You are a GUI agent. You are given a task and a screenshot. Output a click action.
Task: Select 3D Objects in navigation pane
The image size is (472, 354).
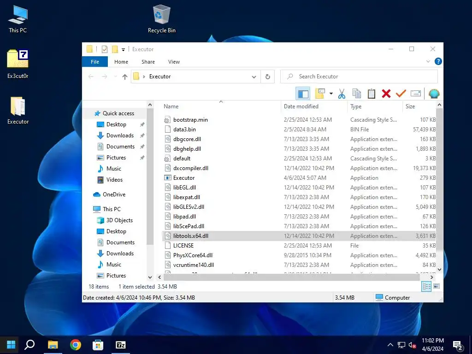click(x=119, y=220)
